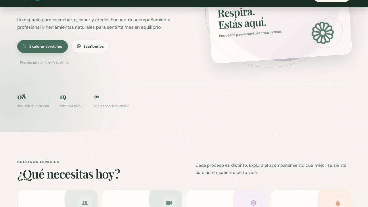Click the "Presencial y online · A tu ritmo" note

click(44, 62)
